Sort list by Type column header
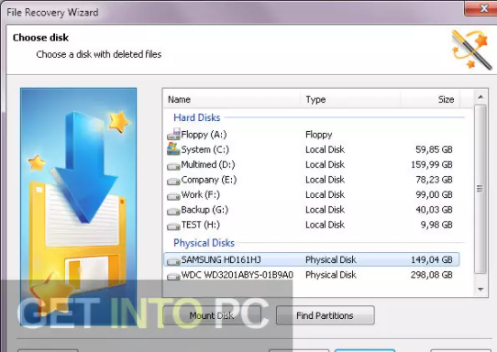Image resolution: width=497 pixels, height=352 pixels. (350, 99)
